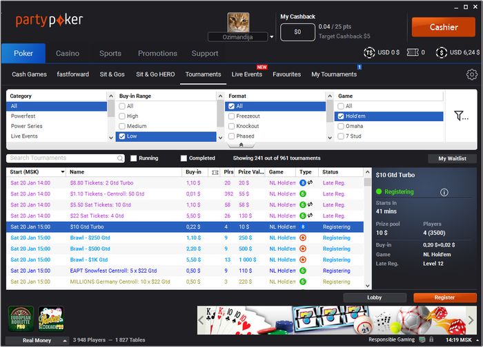Open European Roulette Pro game icon
Screen dimensions: 483x347
[21, 319]
